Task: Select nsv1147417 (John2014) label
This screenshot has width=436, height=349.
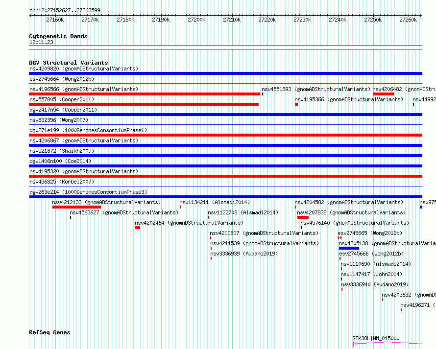Action: coord(371,274)
